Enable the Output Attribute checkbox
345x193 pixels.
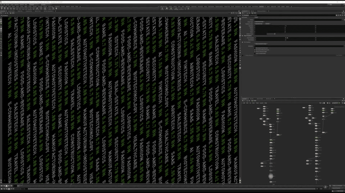coord(243,56)
